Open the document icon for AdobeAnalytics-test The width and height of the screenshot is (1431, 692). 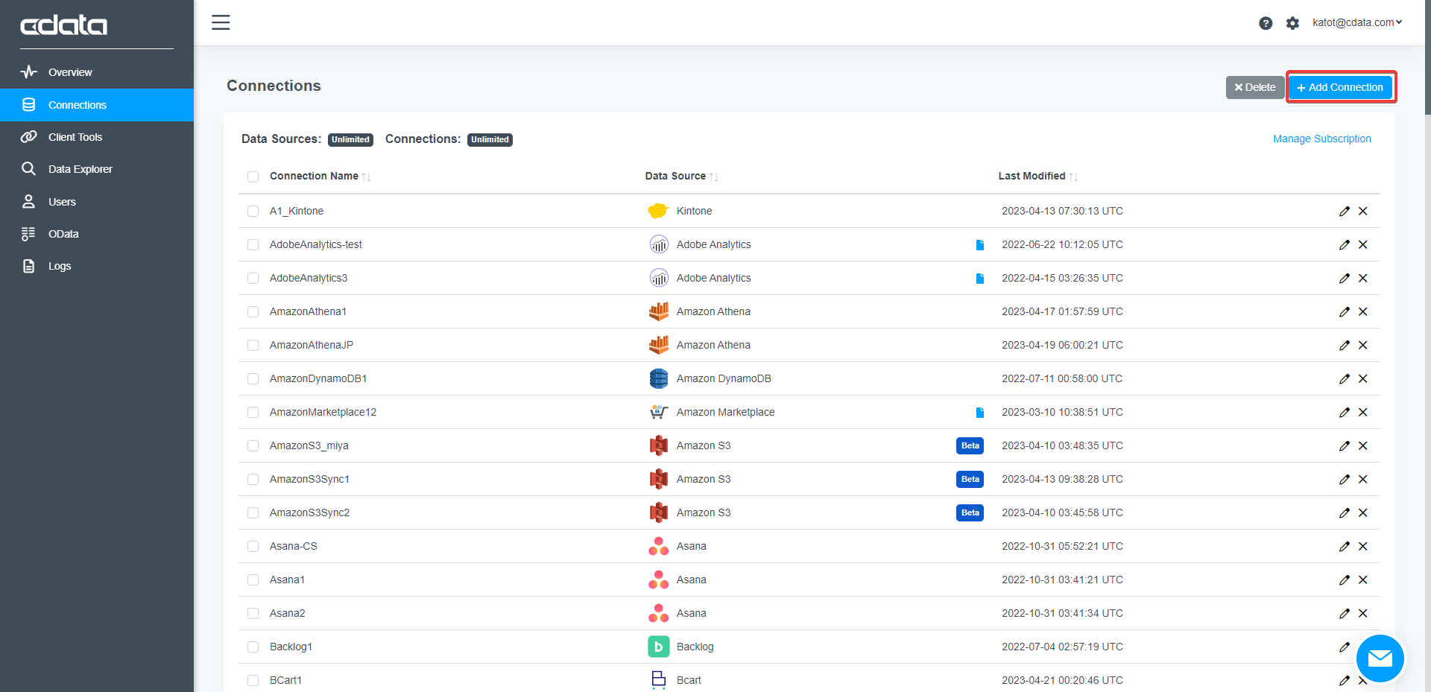(980, 245)
